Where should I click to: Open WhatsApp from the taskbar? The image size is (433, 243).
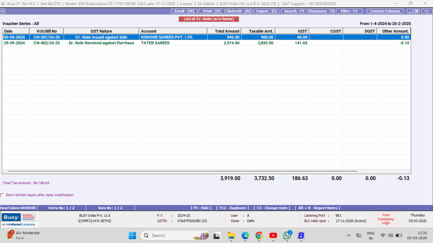click(x=287, y=235)
